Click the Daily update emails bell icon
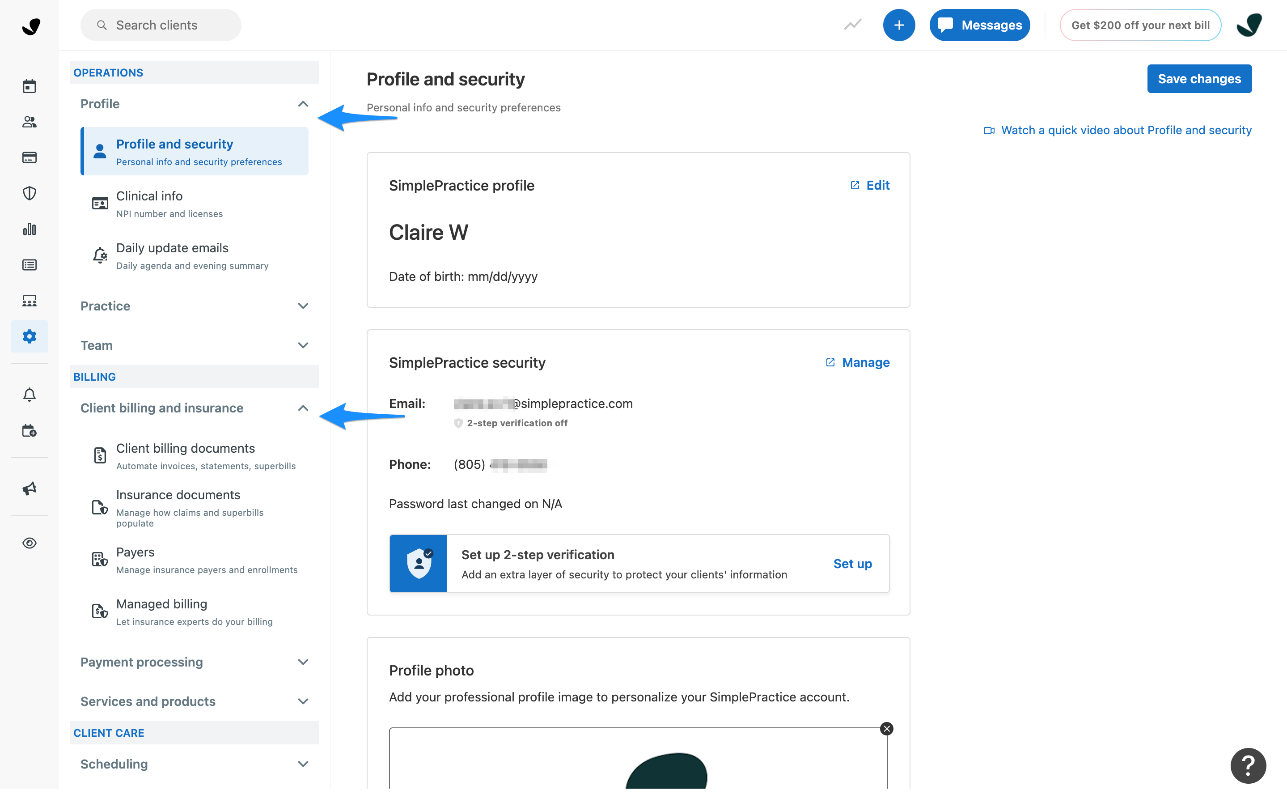Screen dimensions: 1287x807 (x=100, y=255)
